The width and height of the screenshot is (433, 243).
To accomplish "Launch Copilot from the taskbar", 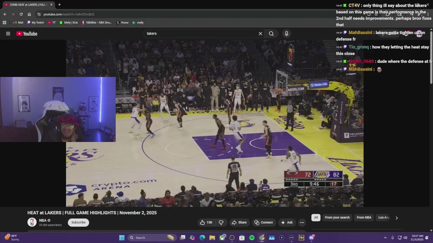I will point(192,238).
